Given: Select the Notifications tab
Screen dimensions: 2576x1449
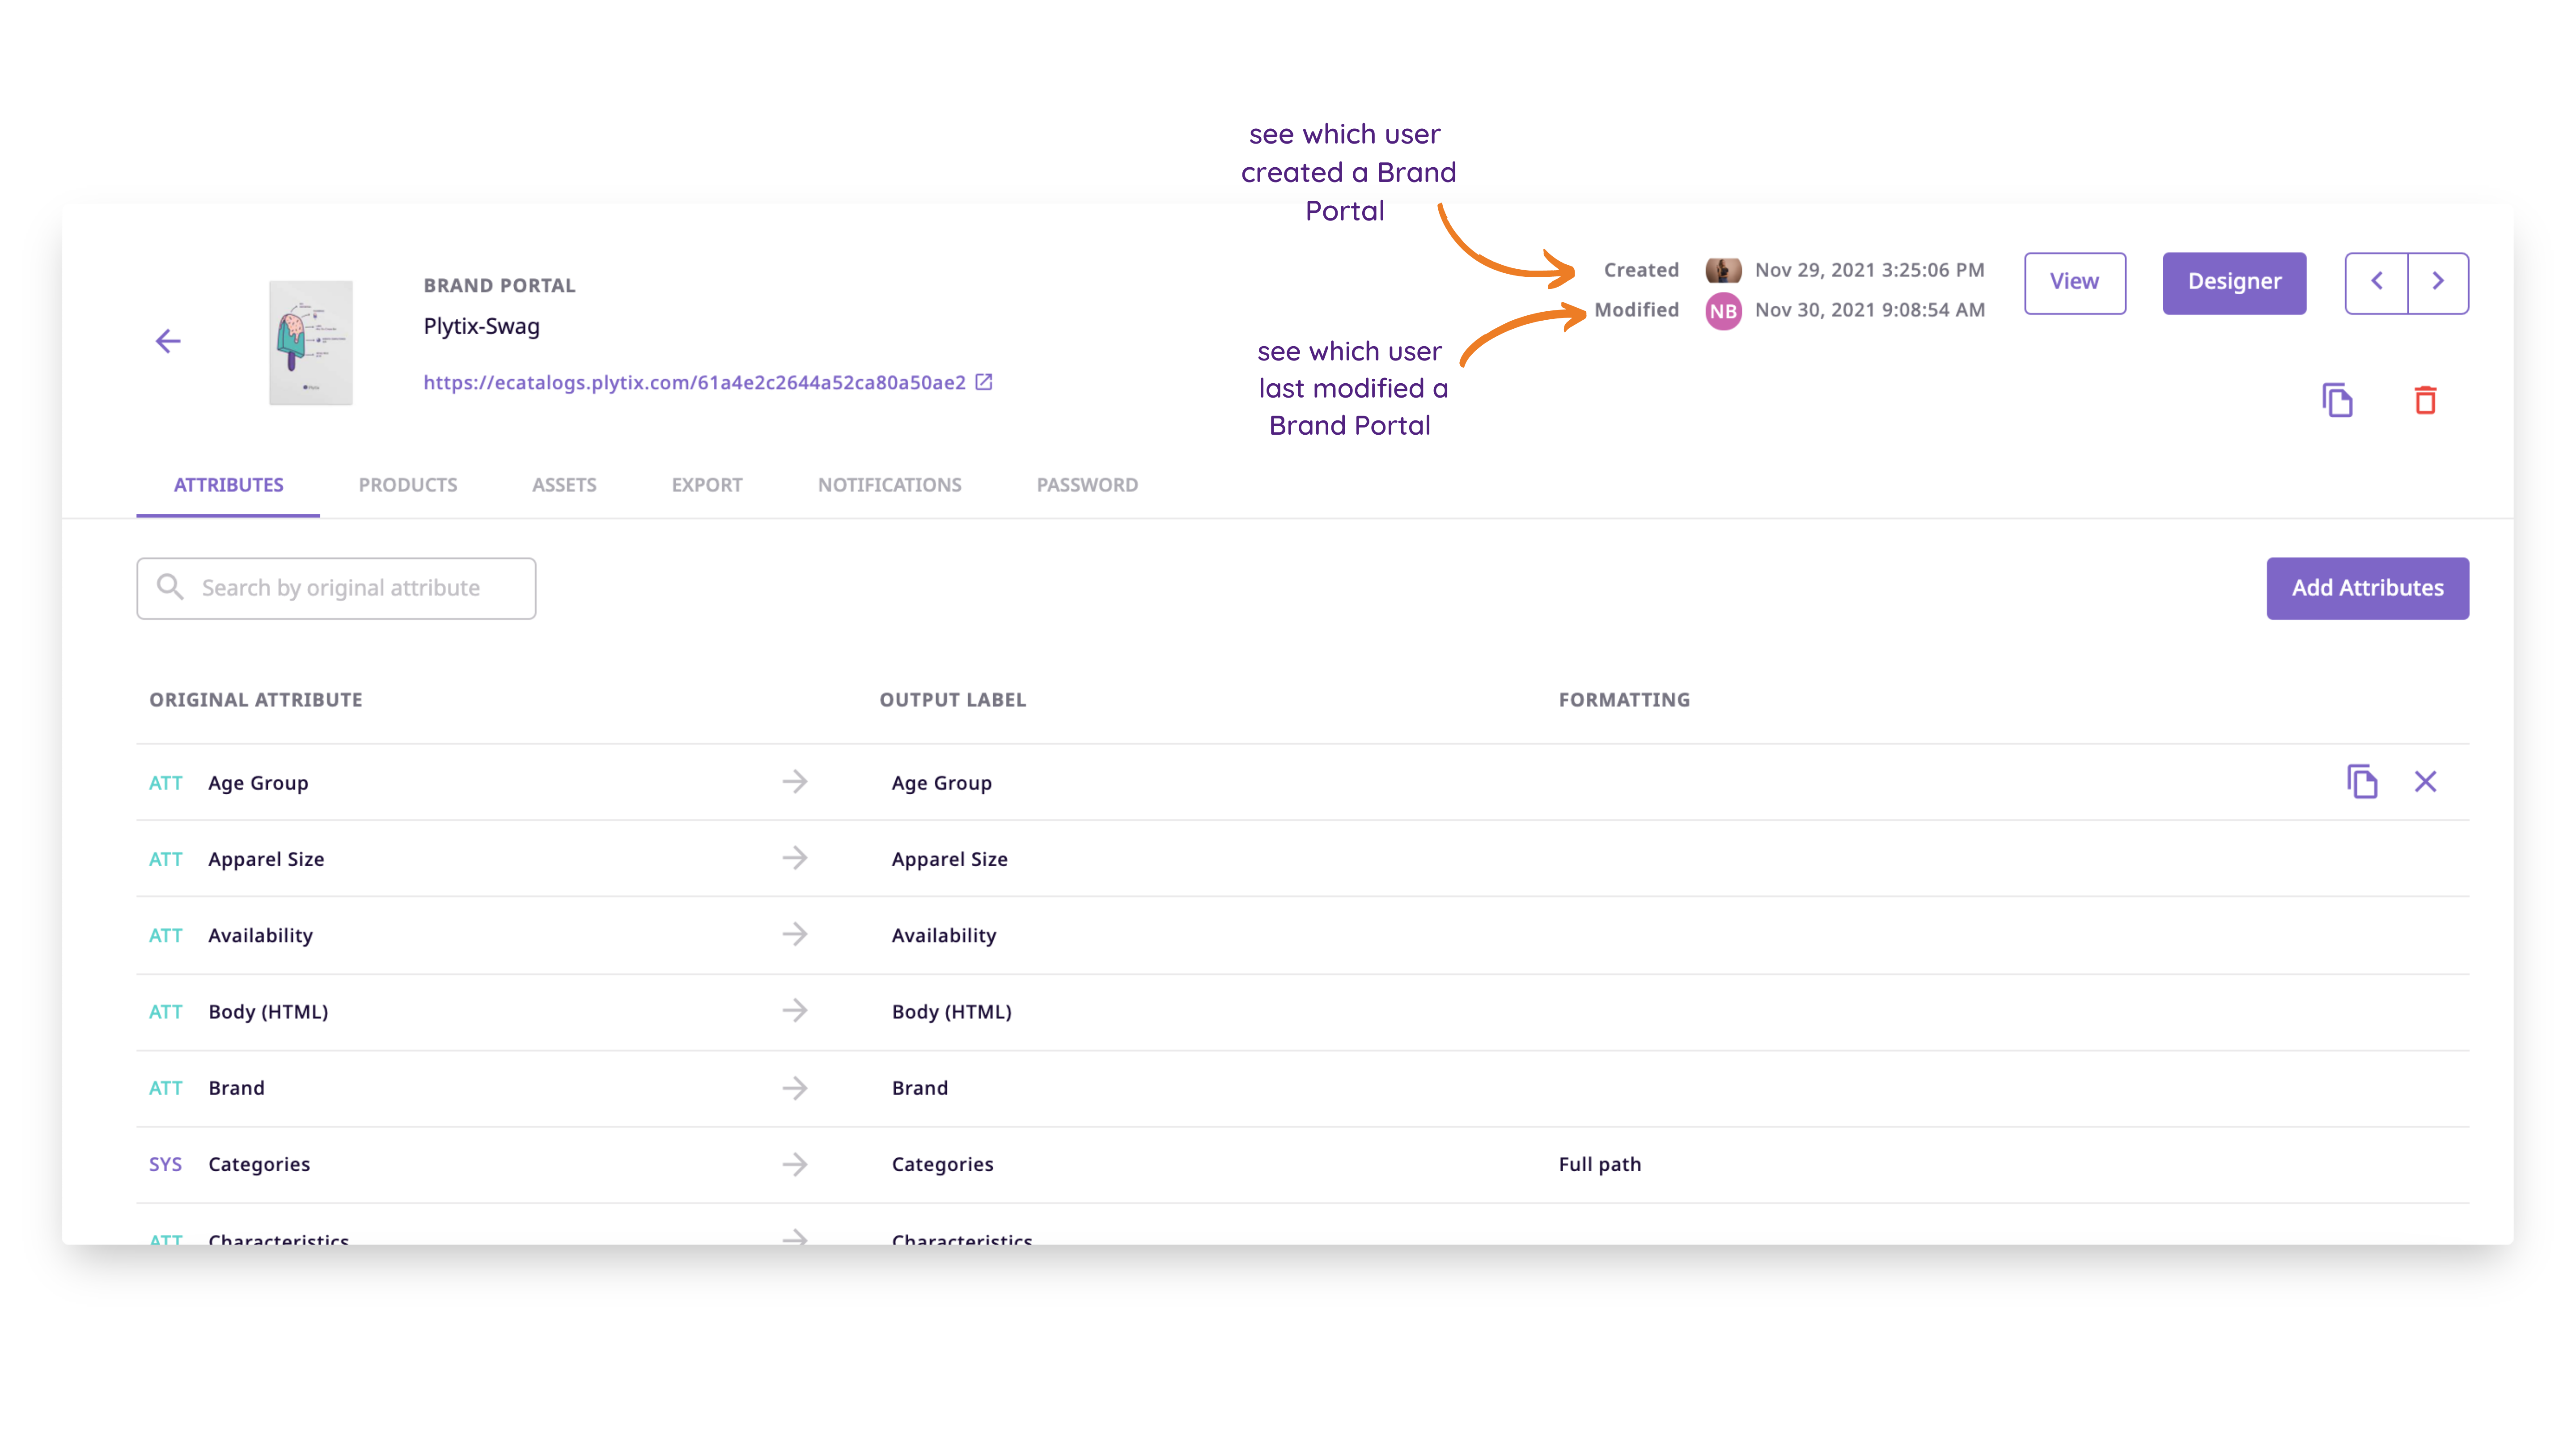Looking at the screenshot, I should [889, 485].
